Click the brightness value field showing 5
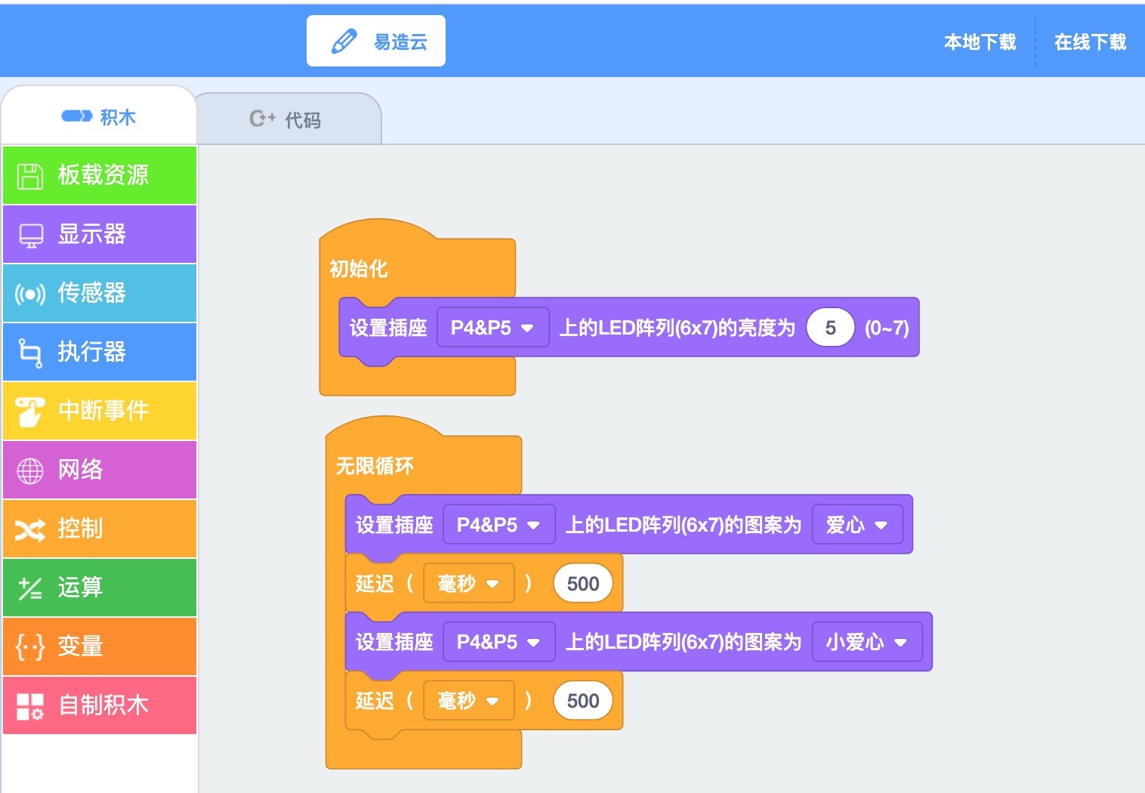The width and height of the screenshot is (1145, 793). tap(830, 328)
